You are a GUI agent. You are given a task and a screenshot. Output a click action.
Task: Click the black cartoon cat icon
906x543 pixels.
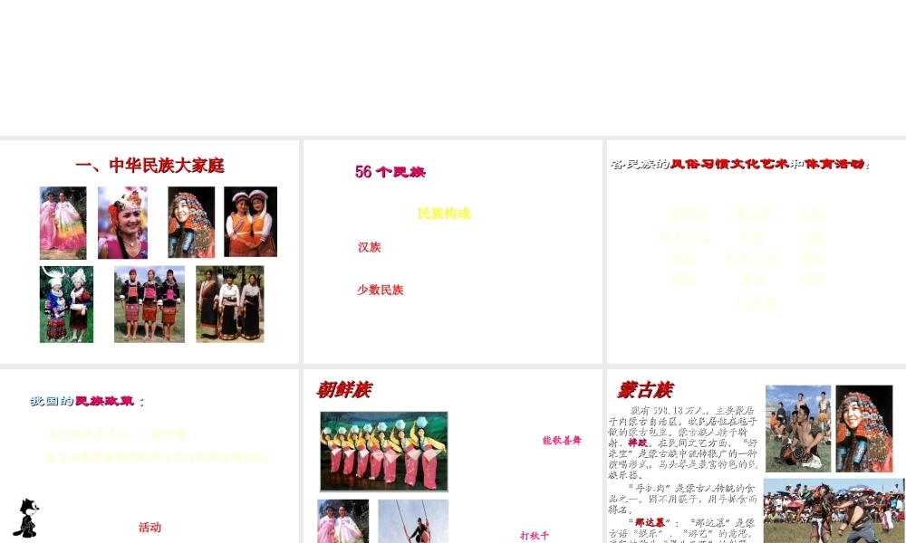26,518
